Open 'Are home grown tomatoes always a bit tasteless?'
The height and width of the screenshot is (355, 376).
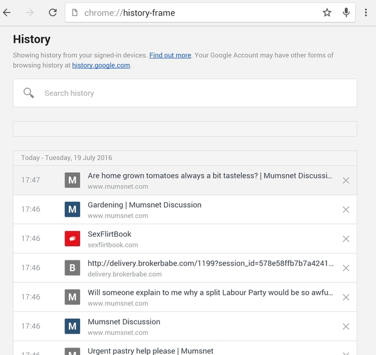[x=210, y=176]
